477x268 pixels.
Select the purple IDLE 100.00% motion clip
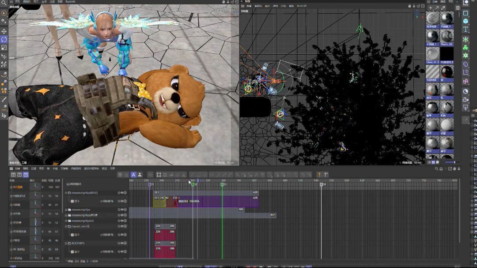coord(219,201)
